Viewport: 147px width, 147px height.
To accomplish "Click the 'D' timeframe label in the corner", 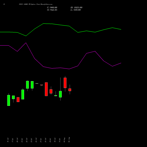I will [4, 4].
